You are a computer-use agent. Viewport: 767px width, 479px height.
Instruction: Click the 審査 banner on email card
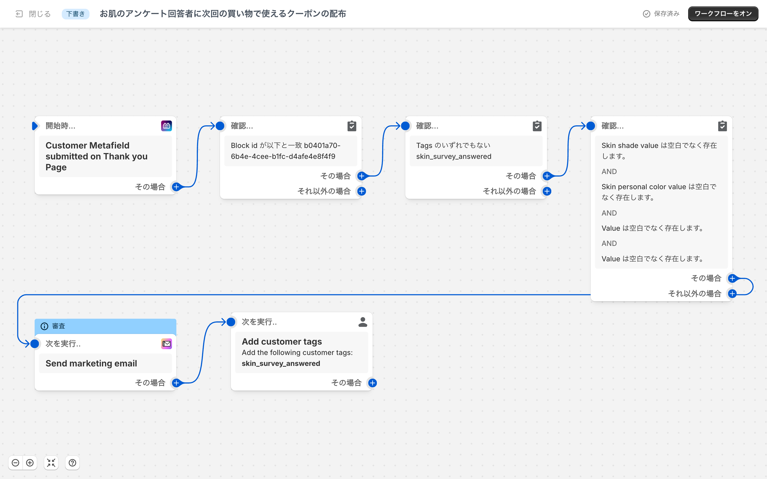pos(105,326)
